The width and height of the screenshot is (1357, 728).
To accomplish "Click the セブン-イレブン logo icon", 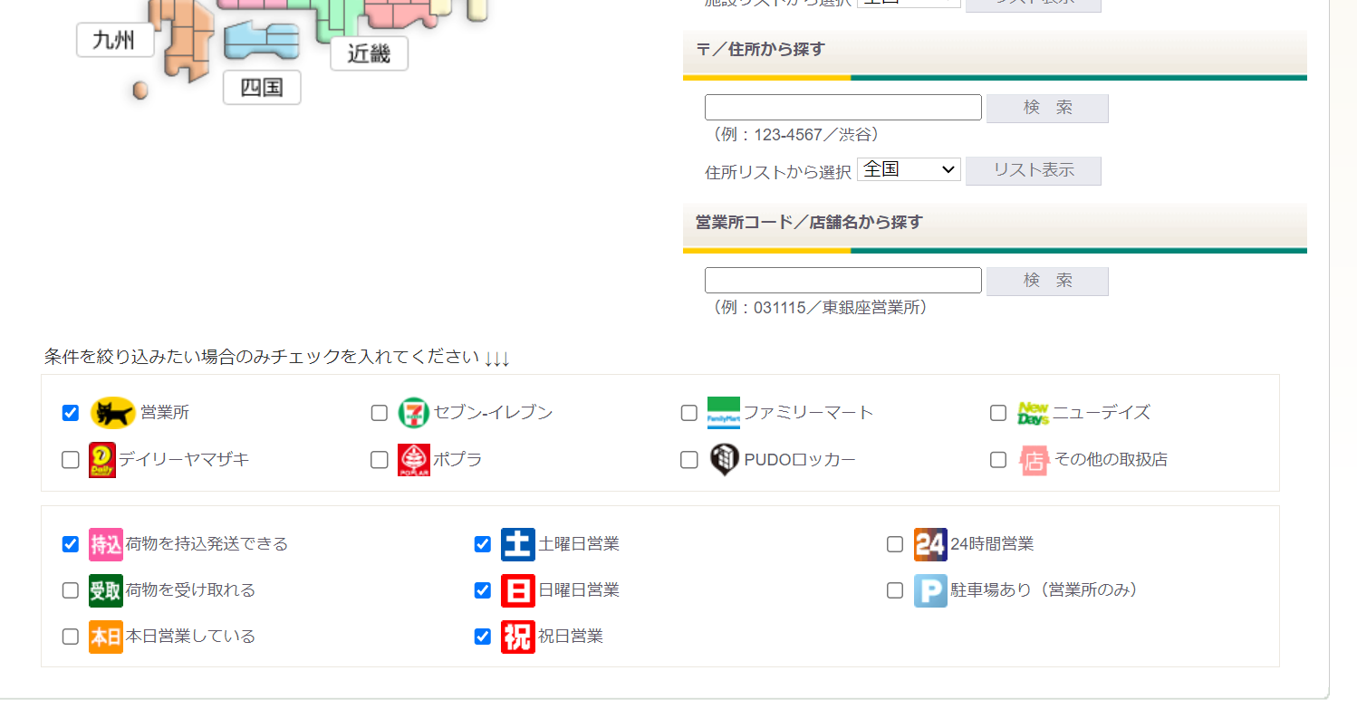I will pos(414,413).
